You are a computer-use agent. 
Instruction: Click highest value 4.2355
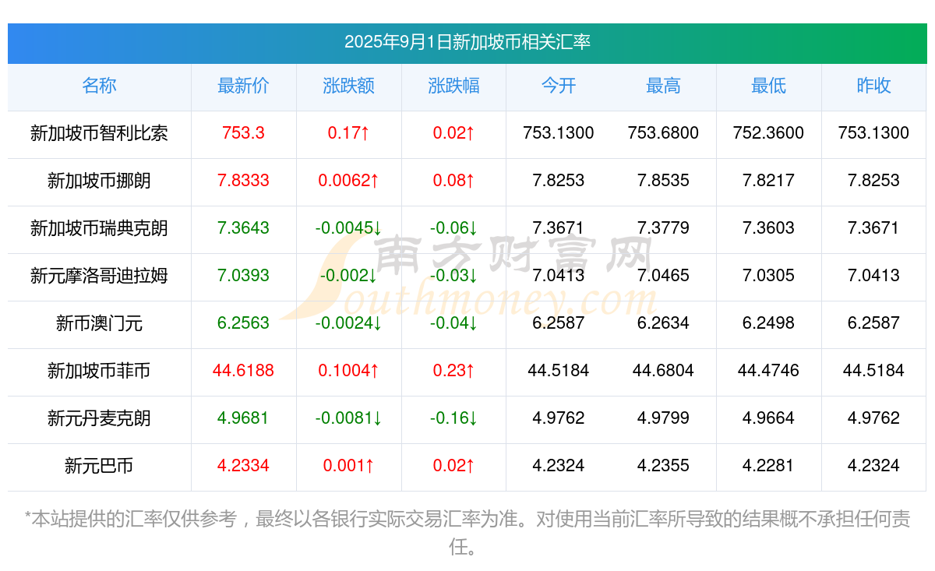663,466
